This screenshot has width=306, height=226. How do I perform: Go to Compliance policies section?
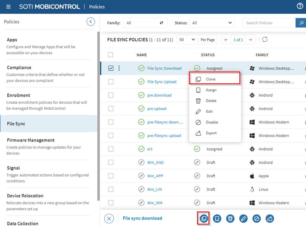[19, 68]
